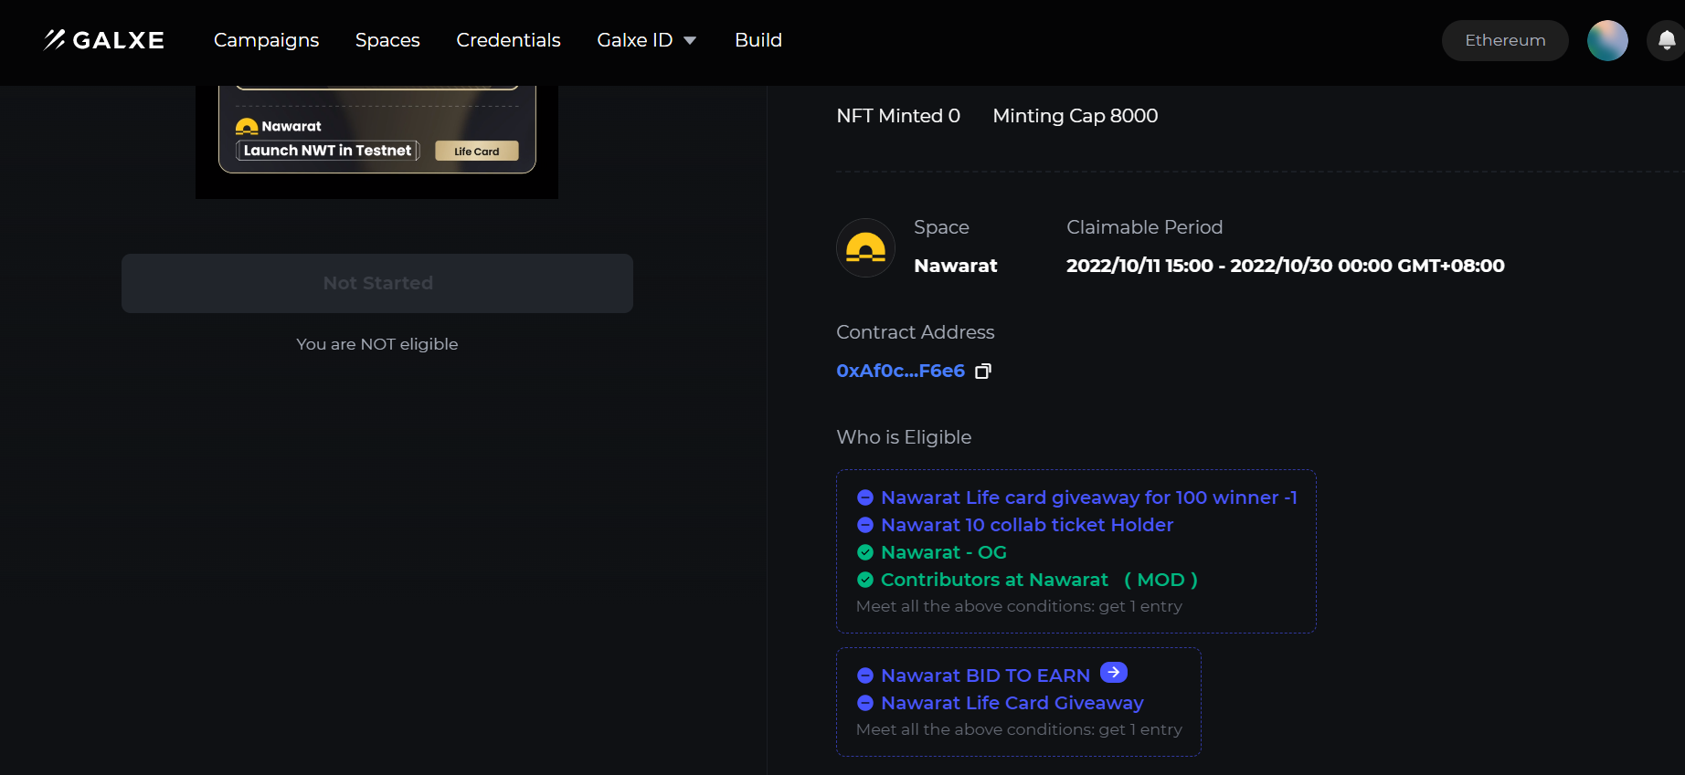Open Nawarat 10 collab ticket Holder credential
This screenshot has height=775, width=1685.
point(1027,525)
